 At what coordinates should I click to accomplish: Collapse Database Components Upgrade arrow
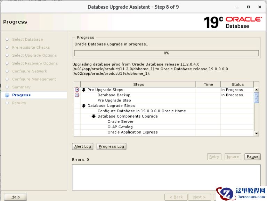point(94,116)
